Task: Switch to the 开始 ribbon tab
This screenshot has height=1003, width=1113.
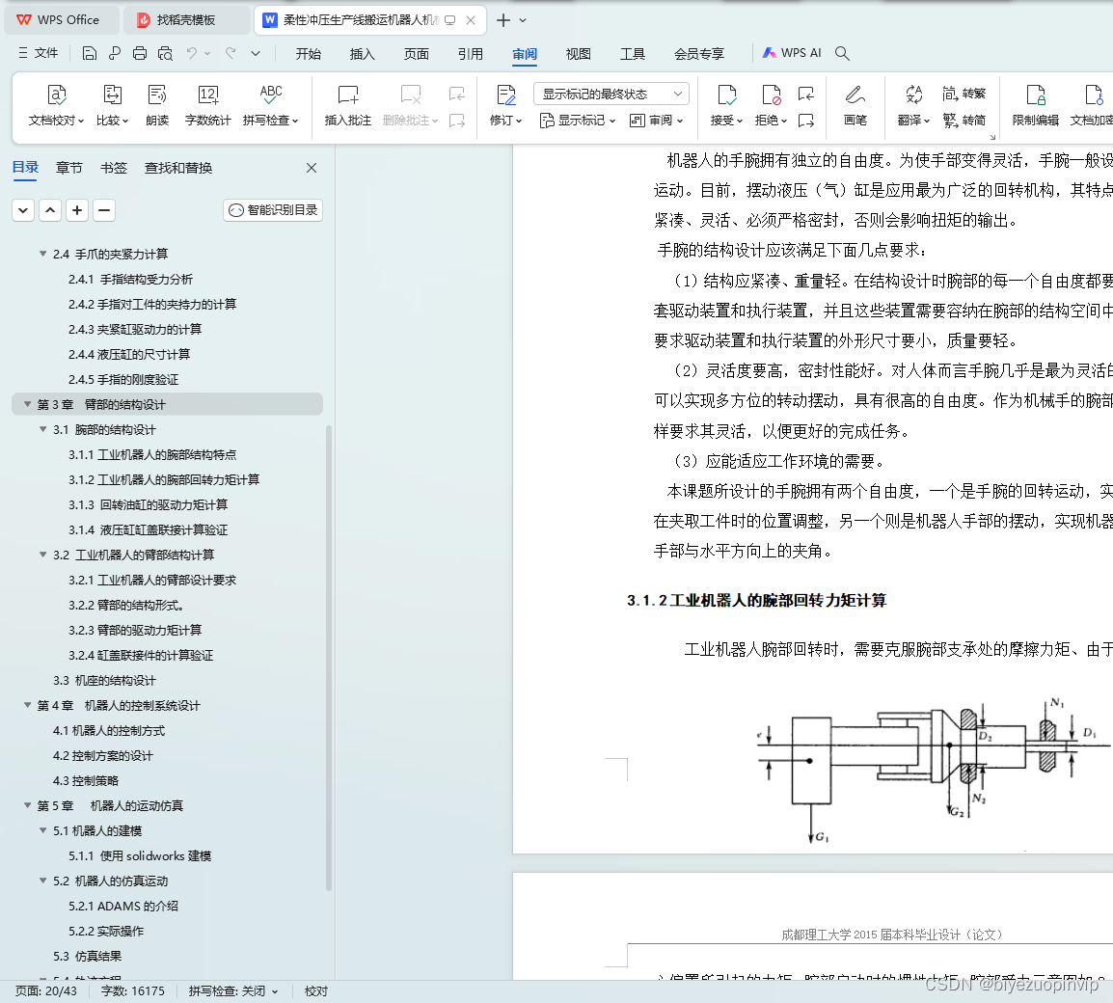Action: click(308, 54)
